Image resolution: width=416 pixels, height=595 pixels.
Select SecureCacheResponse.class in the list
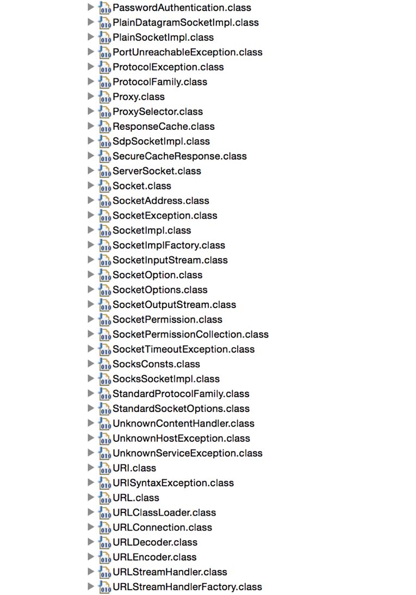(179, 156)
